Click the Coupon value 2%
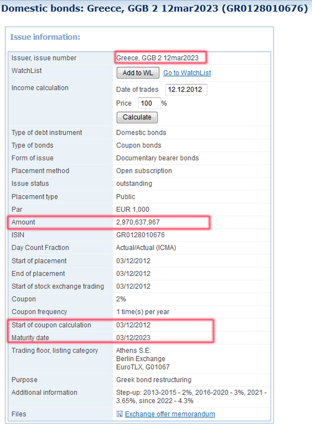Viewport: 312px width, 428px height. coord(121,299)
